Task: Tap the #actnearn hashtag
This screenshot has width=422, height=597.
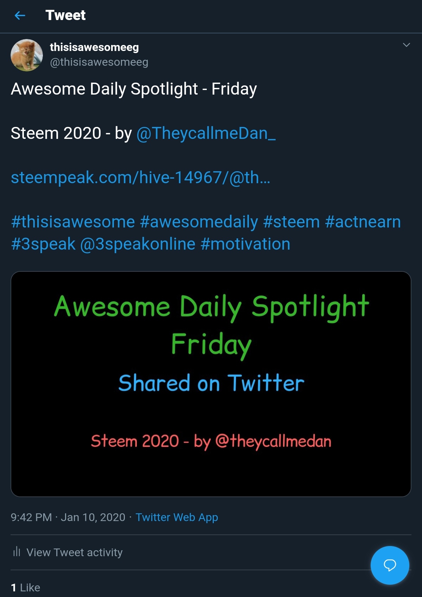Action: coord(363,222)
